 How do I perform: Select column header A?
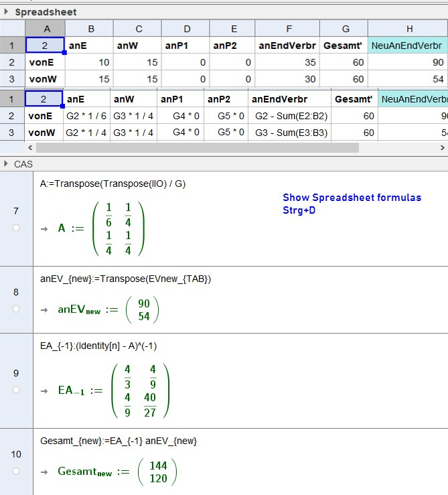click(45, 29)
